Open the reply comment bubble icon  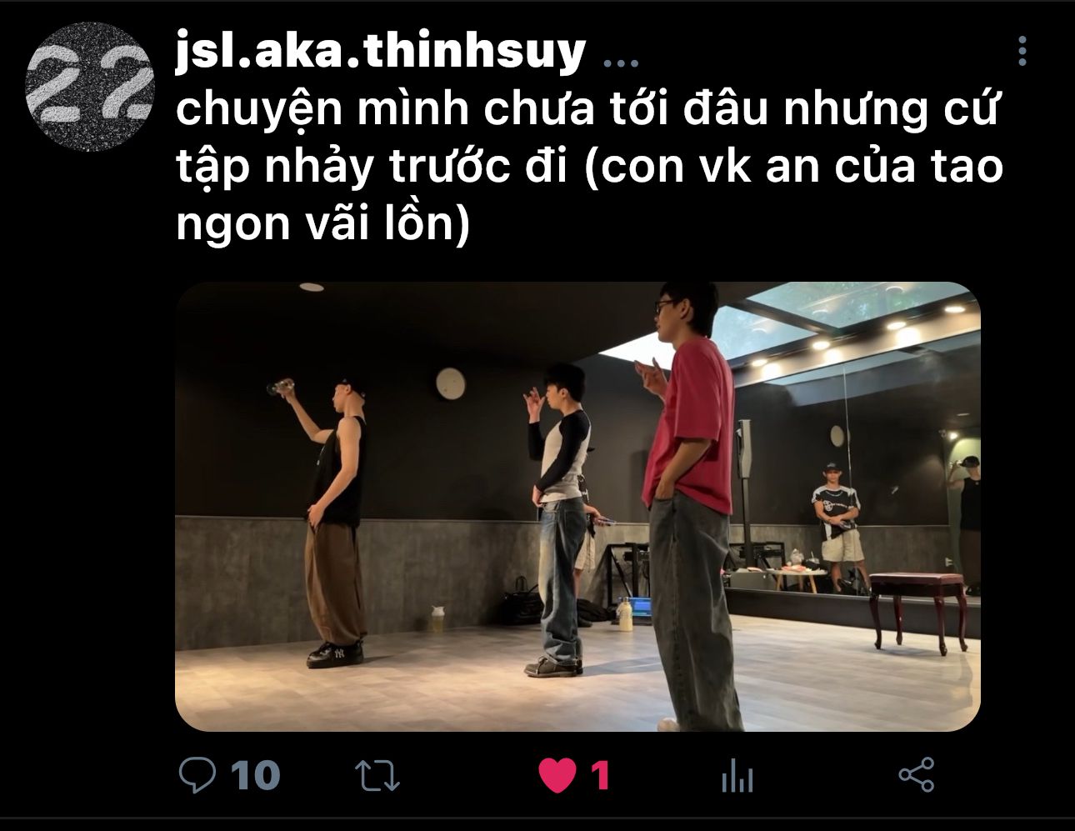pyautogui.click(x=197, y=776)
